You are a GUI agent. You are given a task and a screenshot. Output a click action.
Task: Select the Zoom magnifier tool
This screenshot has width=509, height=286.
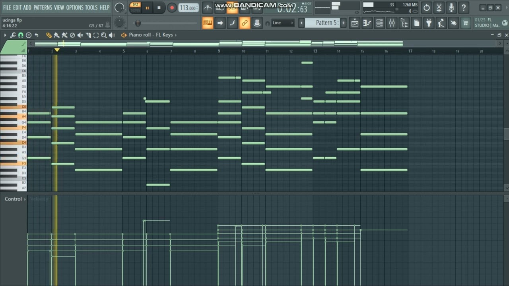104,35
